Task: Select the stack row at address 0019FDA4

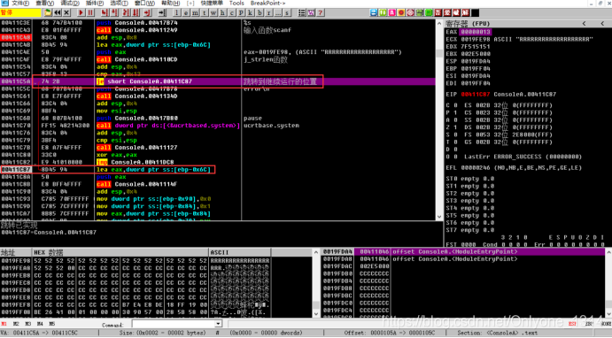Action: click(463, 252)
